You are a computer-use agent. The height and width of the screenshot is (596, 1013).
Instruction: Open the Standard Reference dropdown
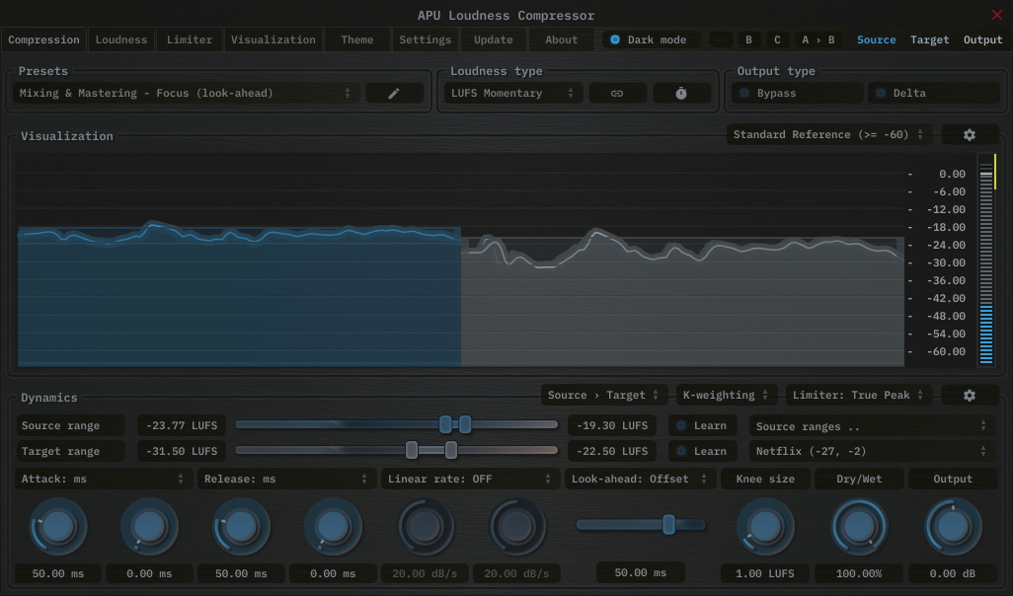coord(827,134)
